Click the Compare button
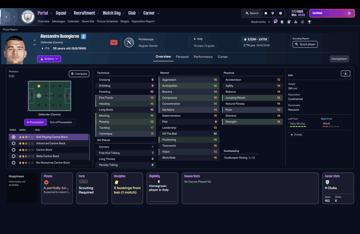 point(79,74)
